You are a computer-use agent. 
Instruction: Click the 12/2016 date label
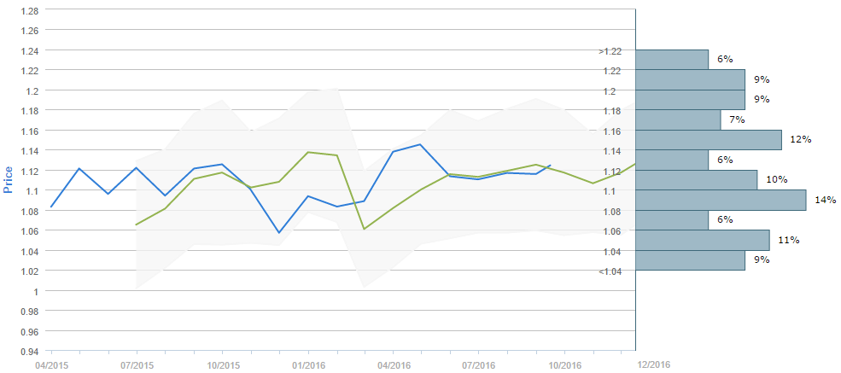(x=655, y=364)
